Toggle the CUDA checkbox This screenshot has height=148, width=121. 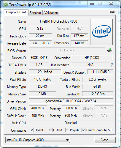(50, 130)
